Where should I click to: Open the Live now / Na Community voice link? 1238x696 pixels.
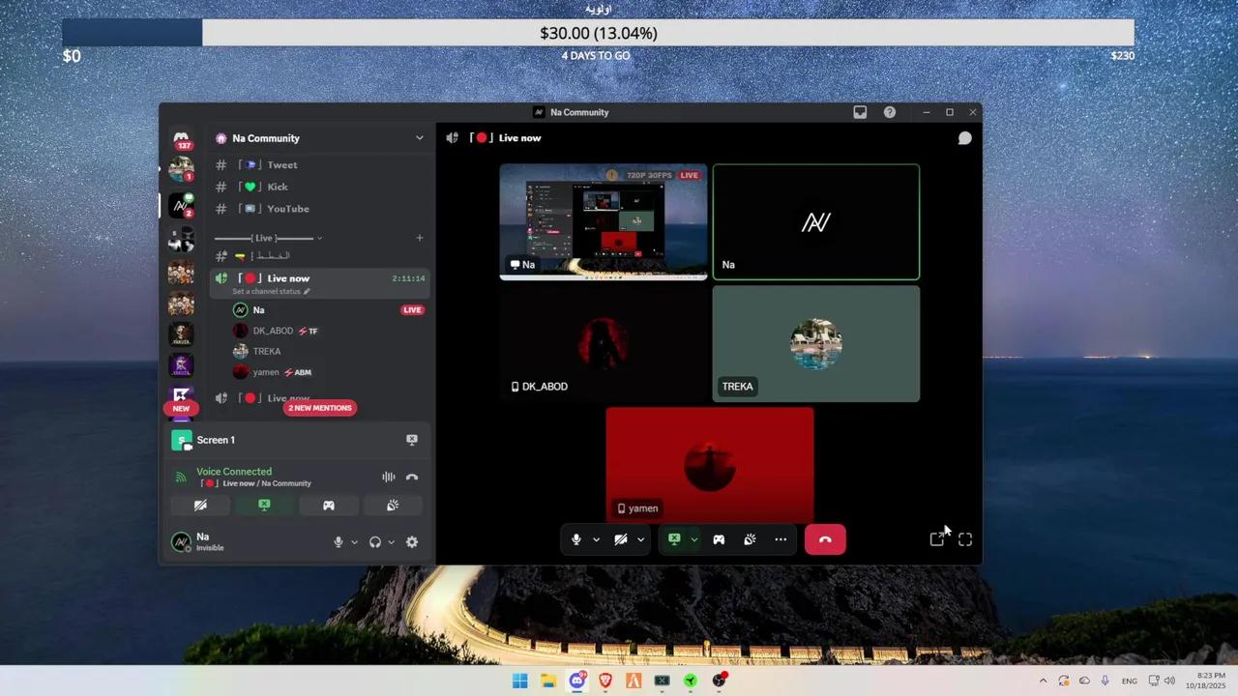pos(256,483)
